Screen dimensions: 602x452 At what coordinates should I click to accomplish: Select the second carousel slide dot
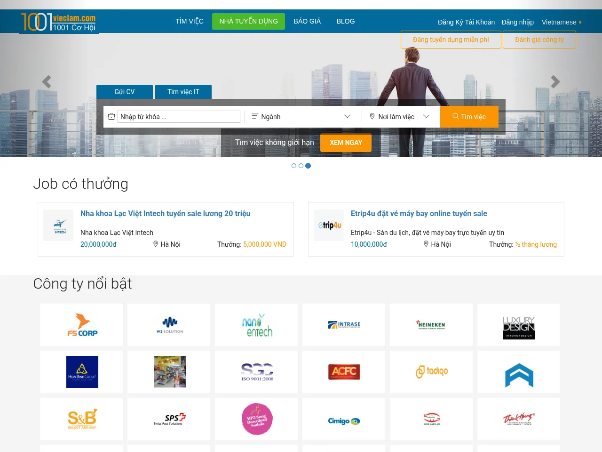click(301, 166)
